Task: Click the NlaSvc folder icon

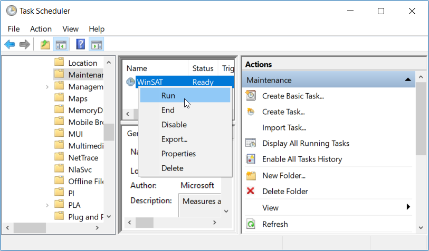Action: point(59,168)
